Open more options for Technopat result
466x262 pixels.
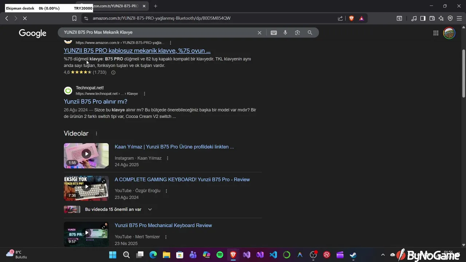tap(144, 94)
